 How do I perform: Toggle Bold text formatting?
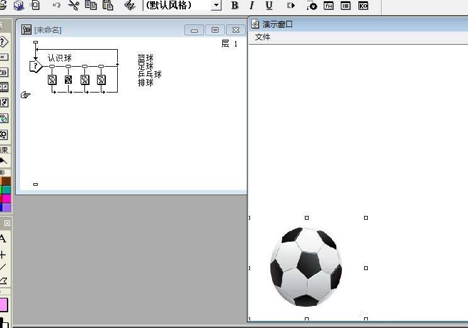pos(235,6)
